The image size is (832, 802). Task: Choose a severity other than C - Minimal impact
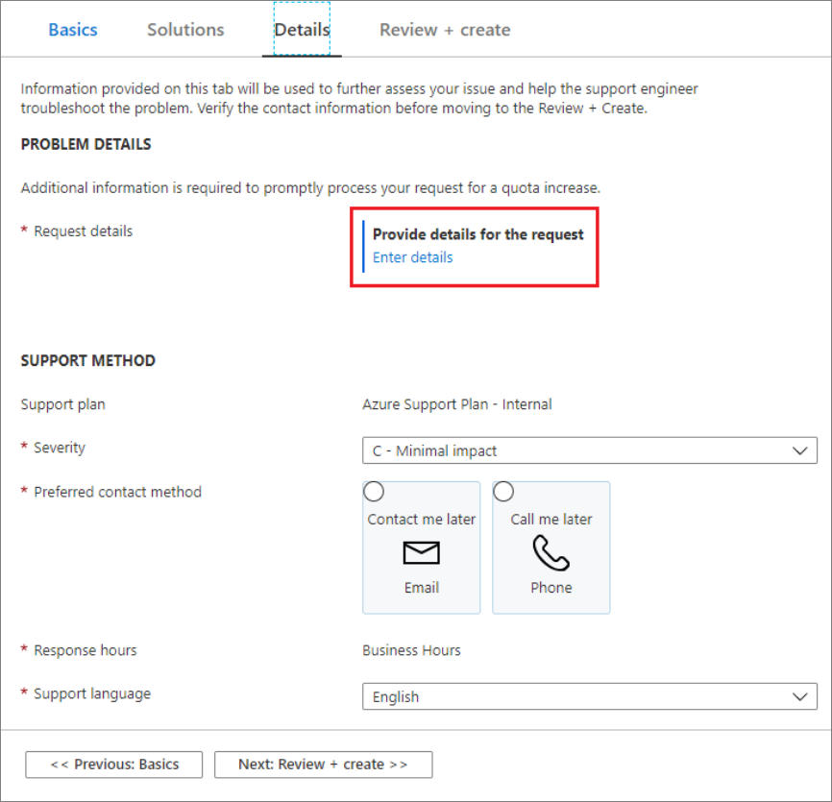click(590, 450)
